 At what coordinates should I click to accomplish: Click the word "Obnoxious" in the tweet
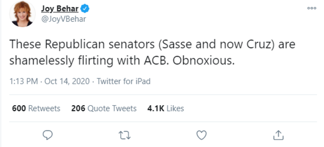pos(204,60)
